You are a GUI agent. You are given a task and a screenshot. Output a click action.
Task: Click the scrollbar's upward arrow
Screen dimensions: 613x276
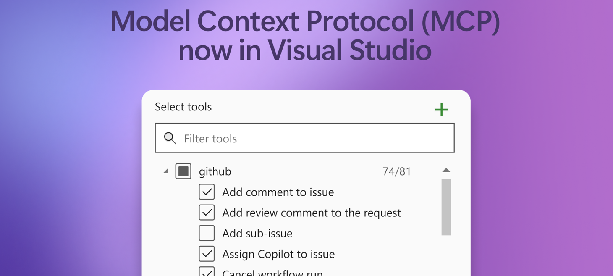click(x=446, y=170)
